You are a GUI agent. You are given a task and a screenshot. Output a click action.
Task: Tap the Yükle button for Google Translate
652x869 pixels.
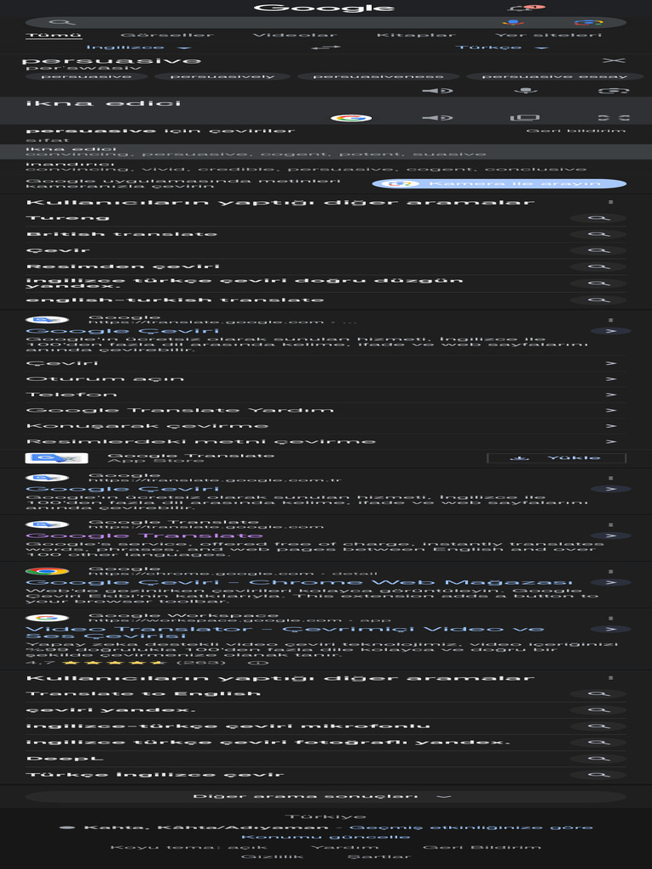pyautogui.click(x=557, y=457)
